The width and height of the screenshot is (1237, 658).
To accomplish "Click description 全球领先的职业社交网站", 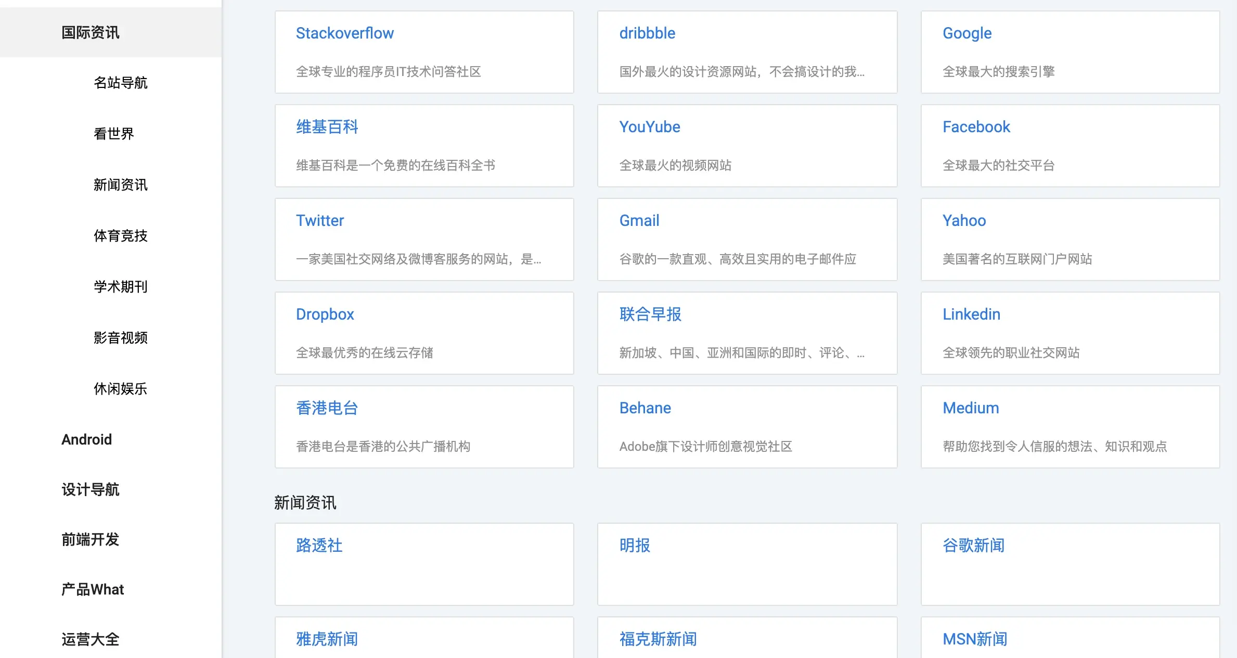I will click(1011, 353).
